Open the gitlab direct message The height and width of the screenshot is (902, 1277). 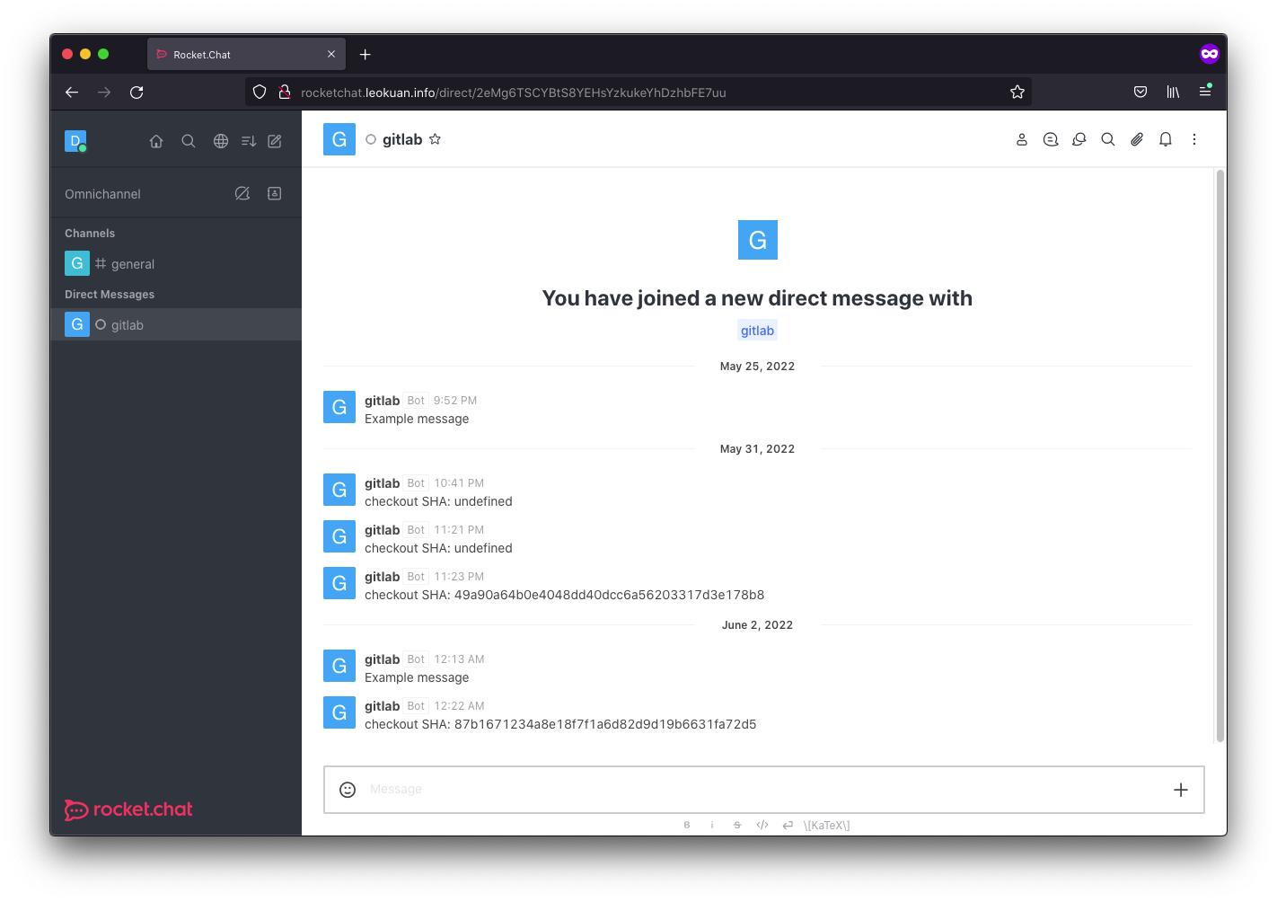point(128,325)
